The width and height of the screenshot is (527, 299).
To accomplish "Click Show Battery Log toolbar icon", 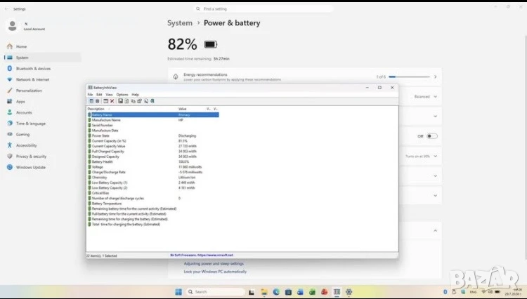I will coord(98,101).
